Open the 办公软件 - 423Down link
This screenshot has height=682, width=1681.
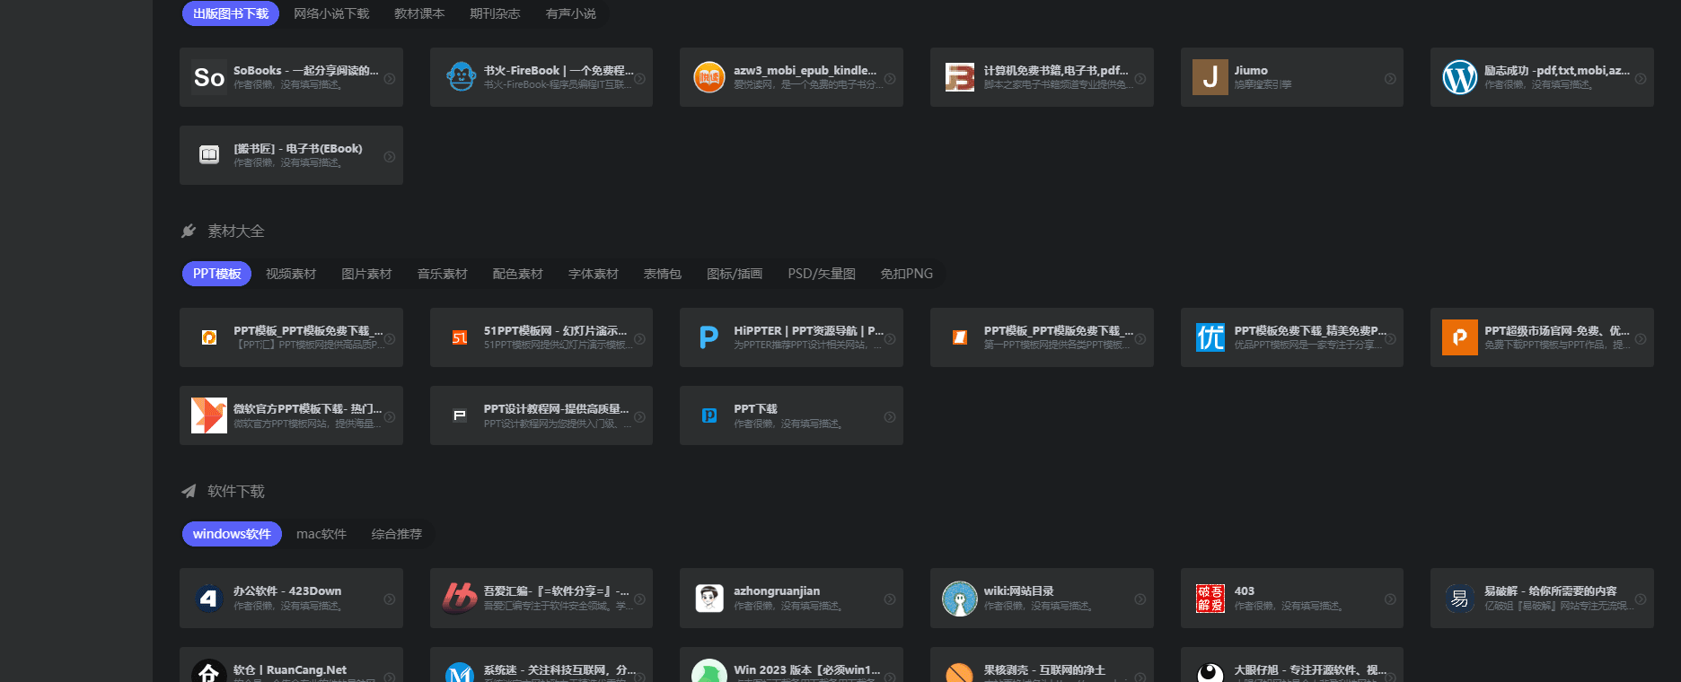coord(287,590)
